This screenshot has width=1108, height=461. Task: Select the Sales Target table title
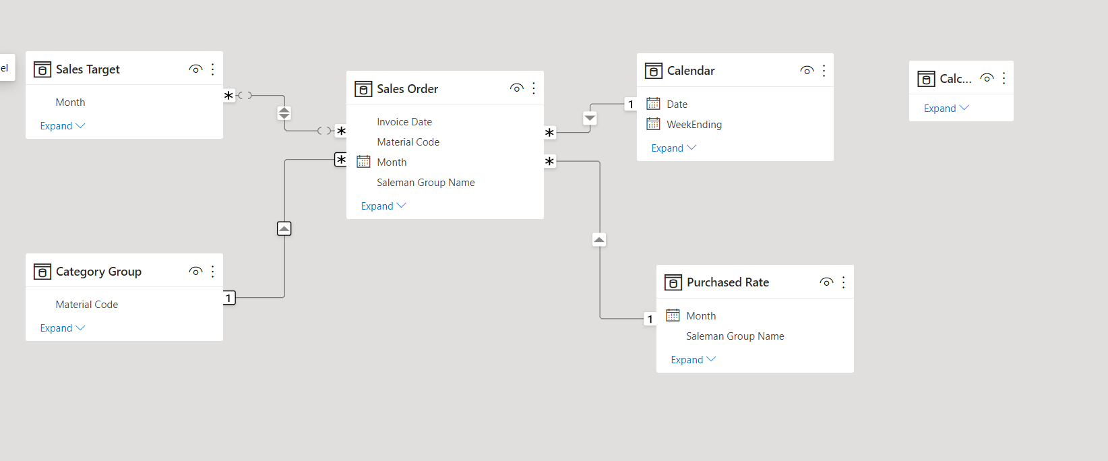point(88,69)
